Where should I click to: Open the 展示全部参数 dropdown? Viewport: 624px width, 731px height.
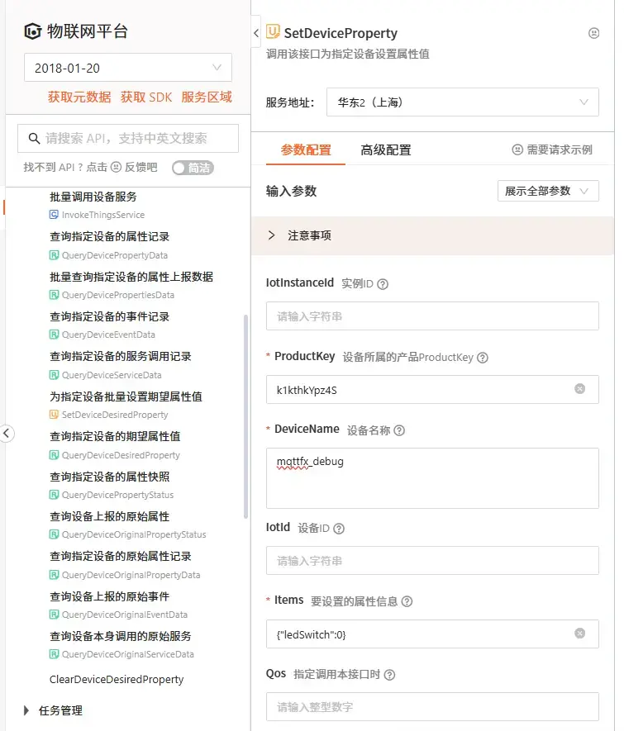[548, 191]
